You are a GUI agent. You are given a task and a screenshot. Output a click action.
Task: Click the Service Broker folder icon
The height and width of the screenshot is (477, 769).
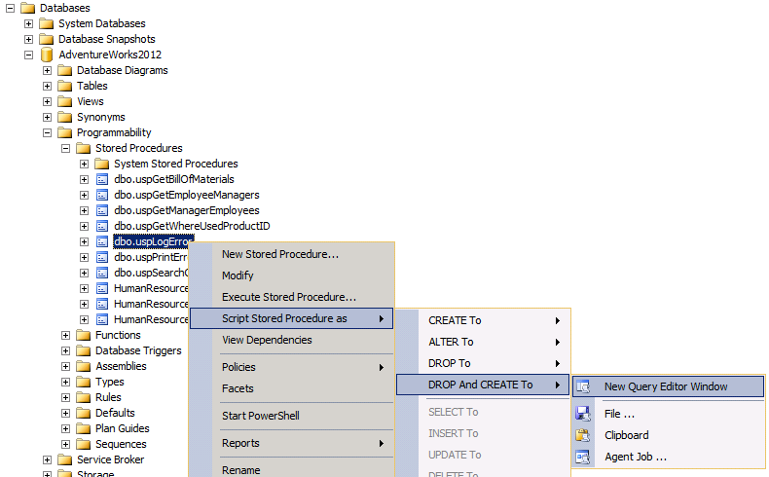(x=65, y=459)
